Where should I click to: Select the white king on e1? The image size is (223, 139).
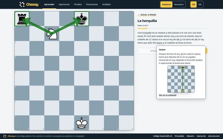(x=82, y=123)
